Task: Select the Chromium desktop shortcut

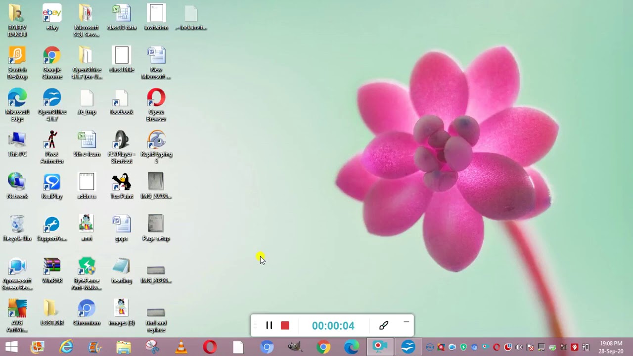Action: 87,312
